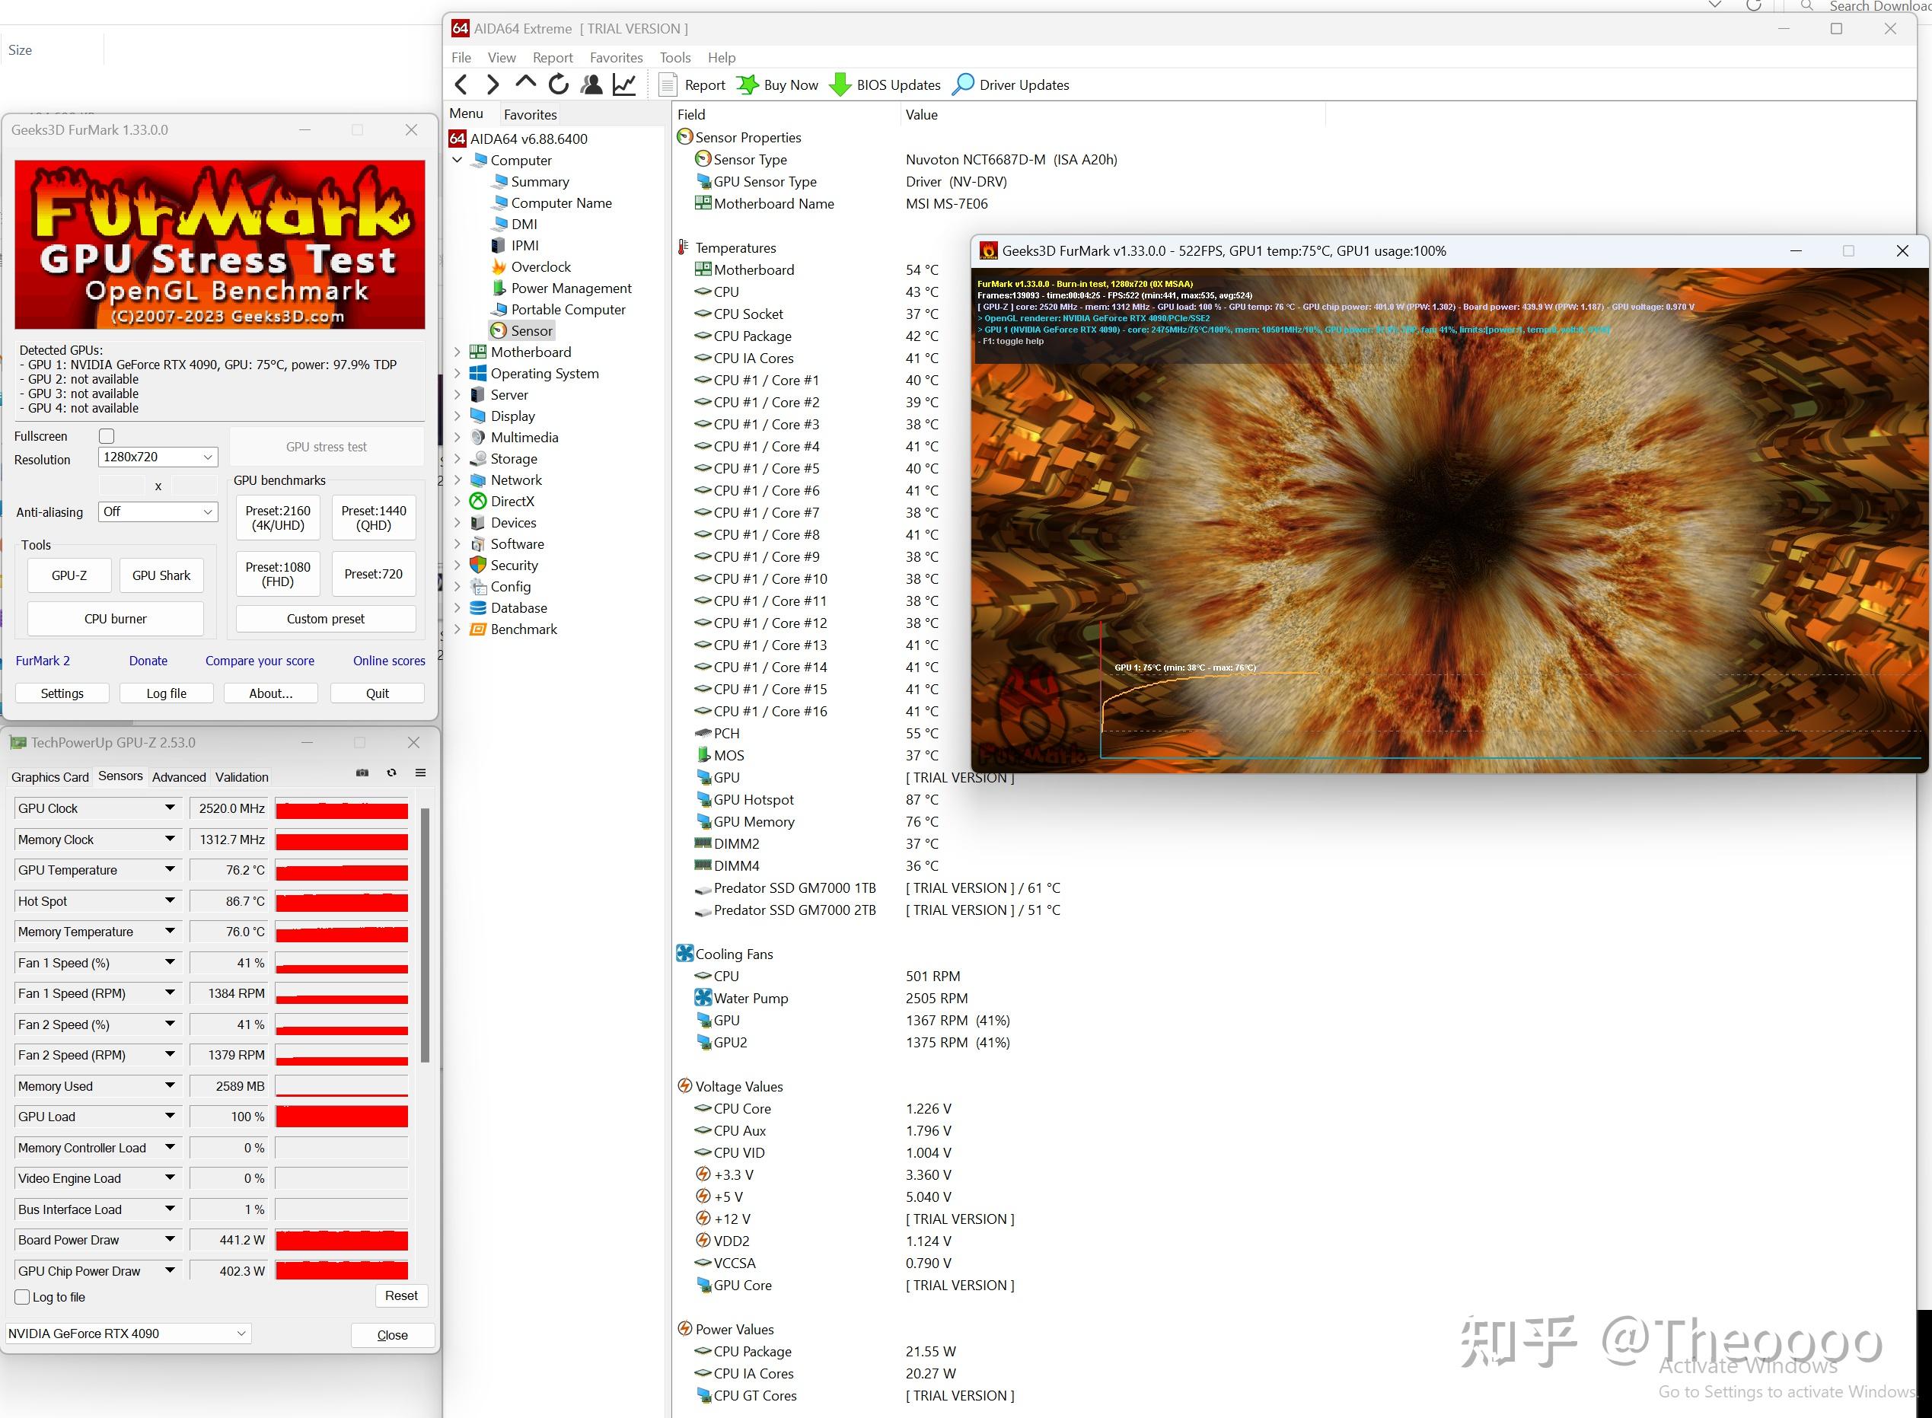Screen dimensions: 1932x1418
Task: Open FurMark Settings button
Action: coord(62,693)
